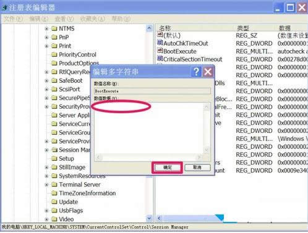Open the 编辑 (Edit) menu
The height and width of the screenshot is (233, 308).
(x=39, y=19)
